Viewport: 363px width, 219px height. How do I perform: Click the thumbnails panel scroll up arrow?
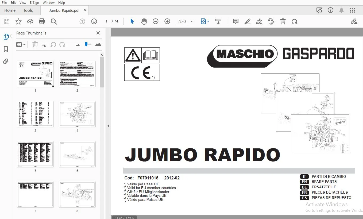(102, 55)
